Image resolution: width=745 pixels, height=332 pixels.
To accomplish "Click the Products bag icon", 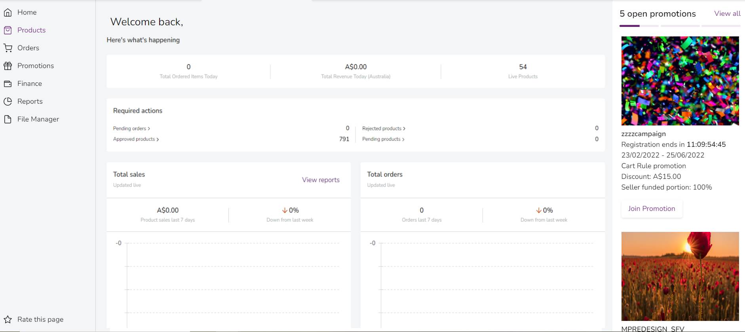I will click(8, 30).
